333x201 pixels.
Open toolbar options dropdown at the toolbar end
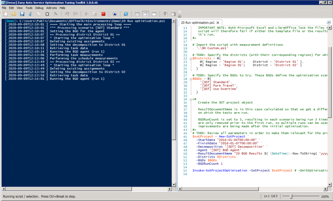click(180, 16)
